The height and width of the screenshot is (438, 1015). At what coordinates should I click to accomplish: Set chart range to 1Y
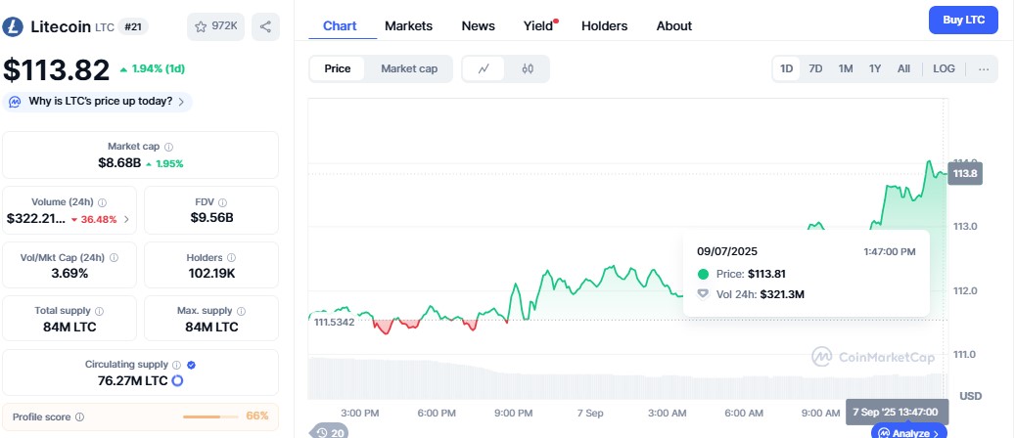pyautogui.click(x=875, y=68)
